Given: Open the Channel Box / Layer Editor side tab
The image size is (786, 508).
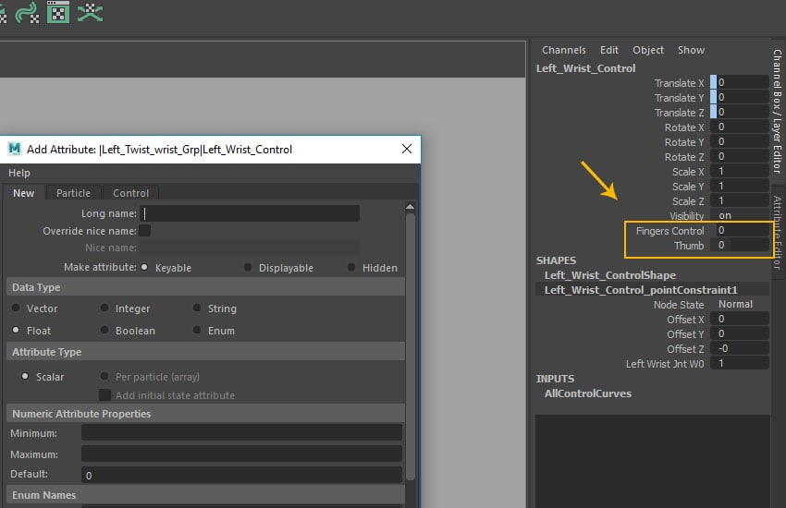Looking at the screenshot, I should [778, 111].
